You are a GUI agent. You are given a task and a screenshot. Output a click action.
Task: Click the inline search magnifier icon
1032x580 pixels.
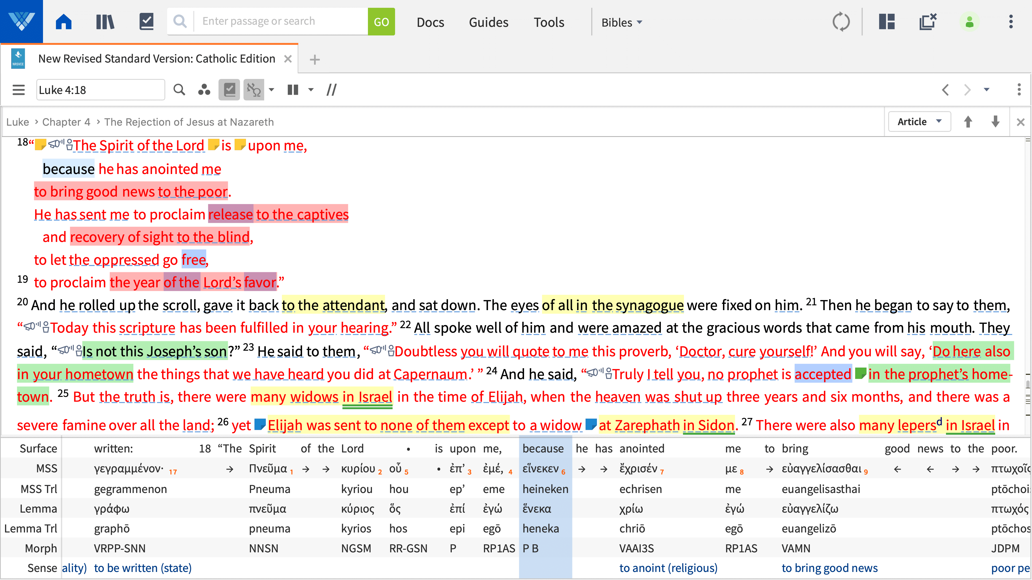point(179,90)
